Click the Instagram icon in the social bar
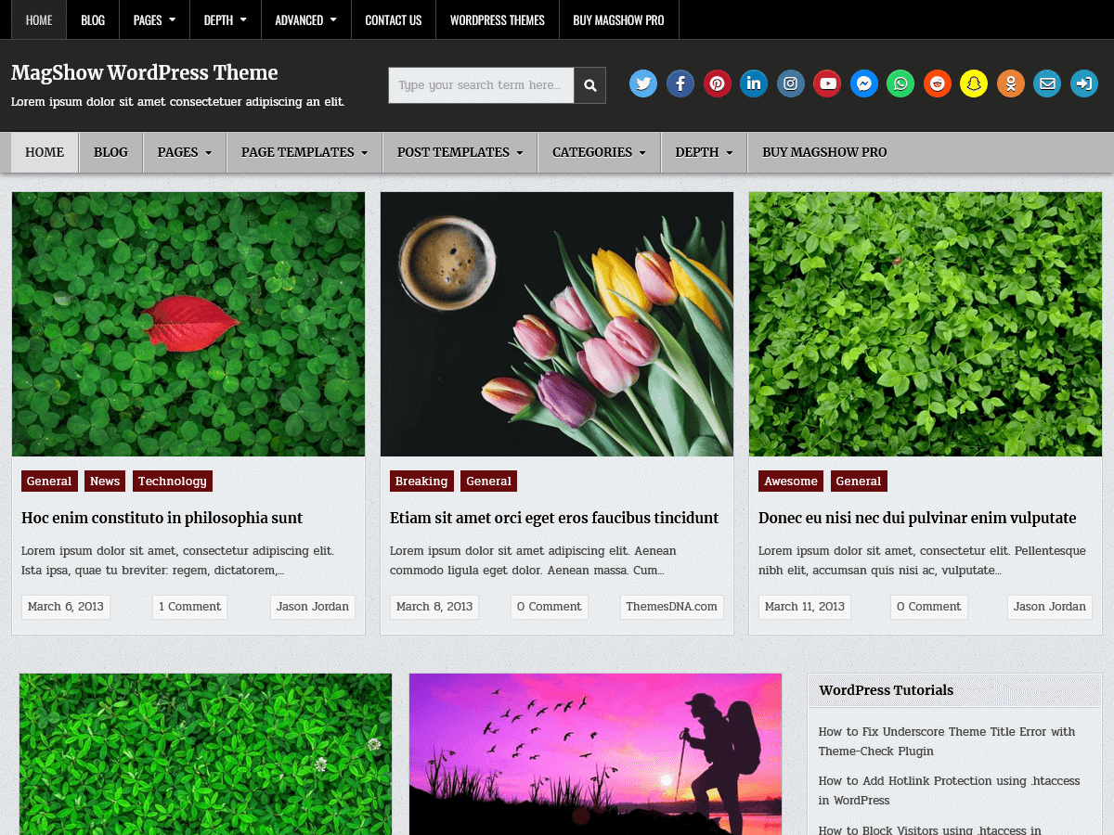The height and width of the screenshot is (835, 1114). point(790,83)
